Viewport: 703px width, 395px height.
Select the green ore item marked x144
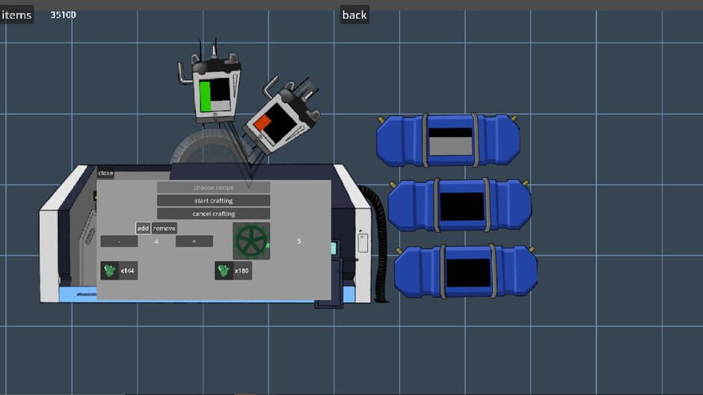coord(111,270)
